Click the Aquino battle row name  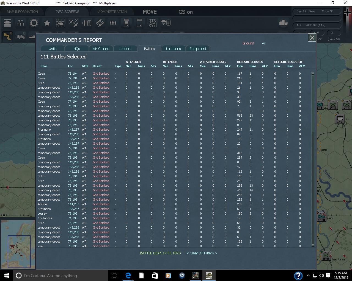click(x=42, y=204)
